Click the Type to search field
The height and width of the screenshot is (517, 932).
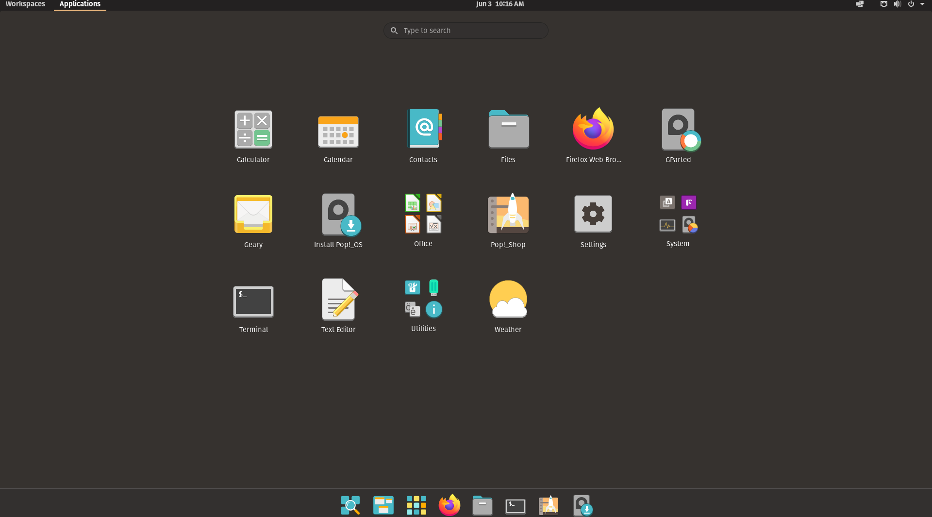pos(466,31)
